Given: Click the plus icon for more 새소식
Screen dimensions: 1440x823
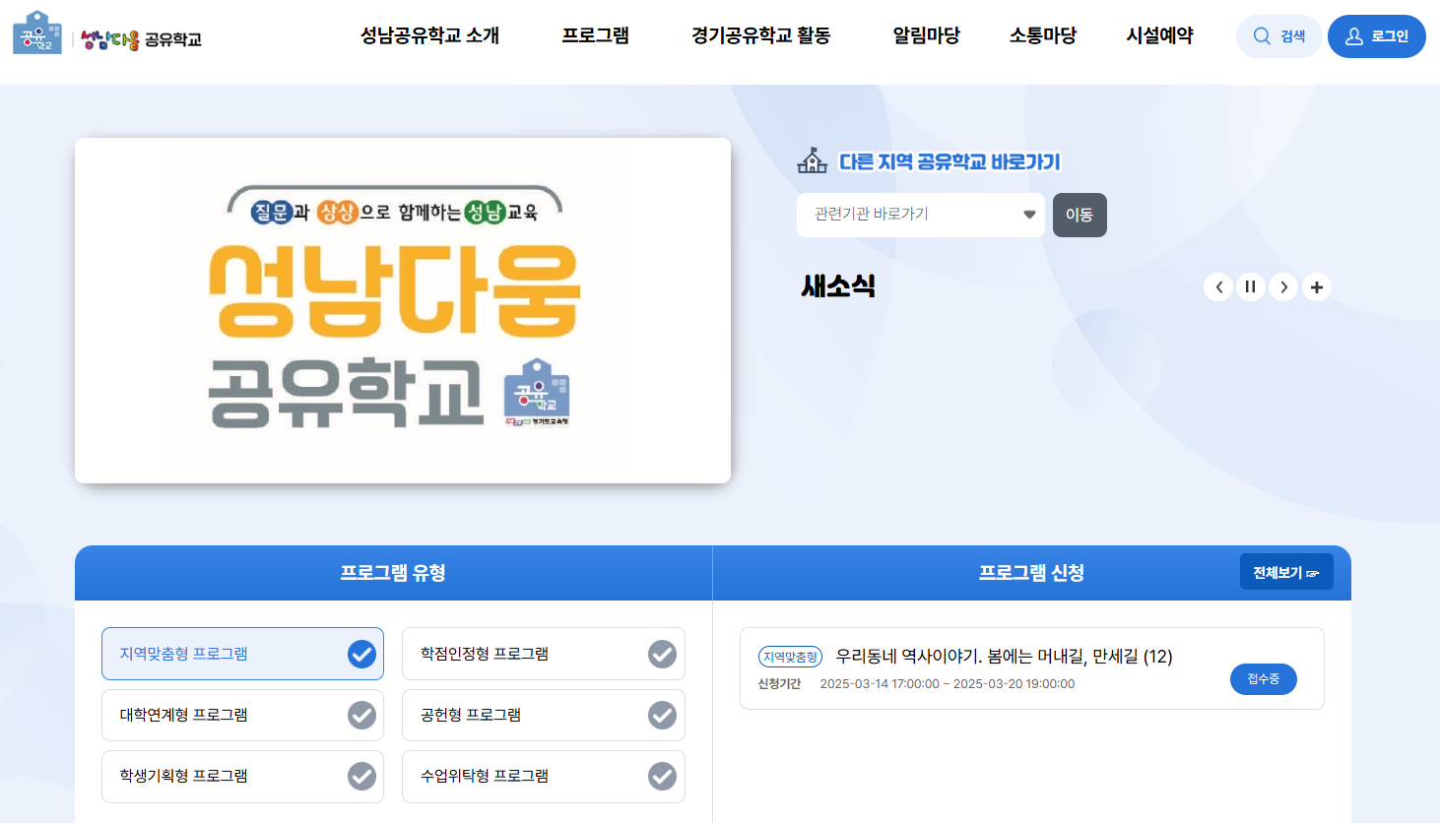Looking at the screenshot, I should point(1317,286).
